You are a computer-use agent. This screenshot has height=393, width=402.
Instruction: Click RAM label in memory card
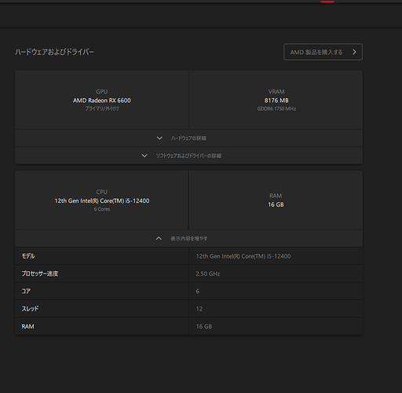coord(276,196)
